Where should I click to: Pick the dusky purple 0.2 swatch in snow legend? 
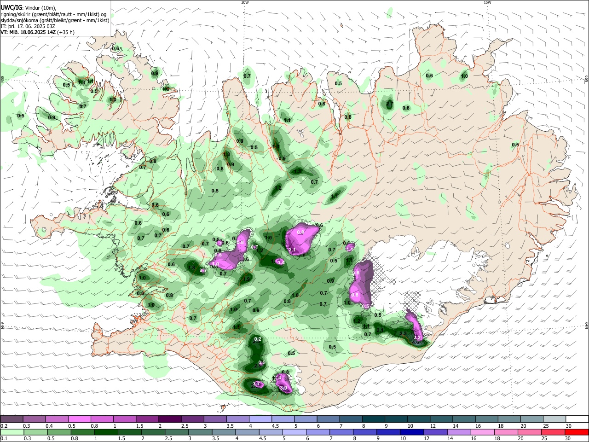(x=12, y=419)
